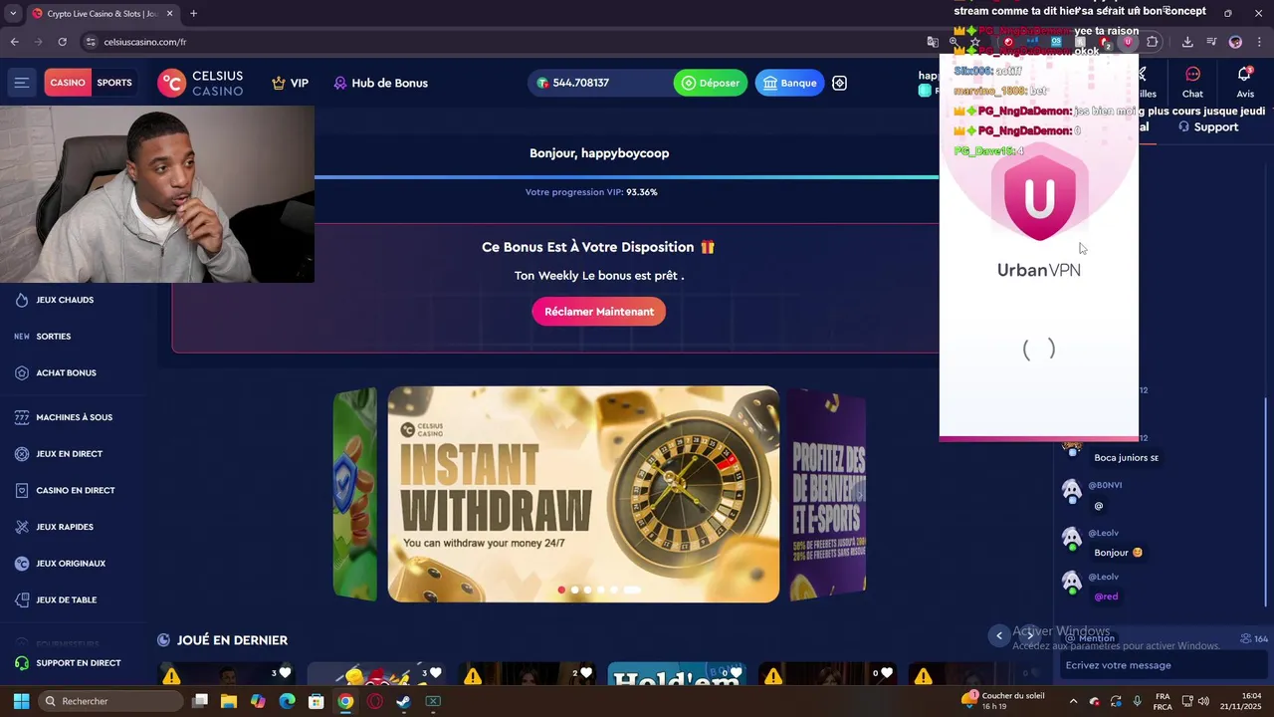
Task: Click the Google Translate icon in address bar
Action: [x=933, y=42]
